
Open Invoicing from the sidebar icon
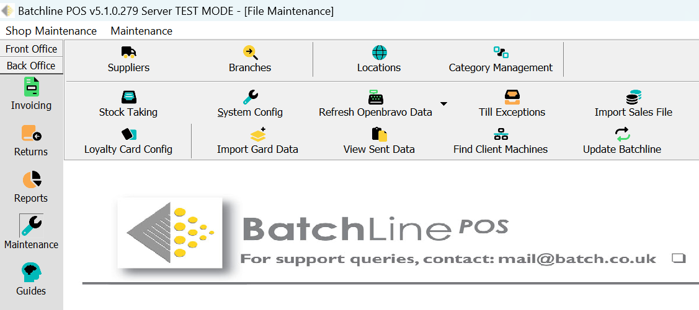[x=31, y=87]
